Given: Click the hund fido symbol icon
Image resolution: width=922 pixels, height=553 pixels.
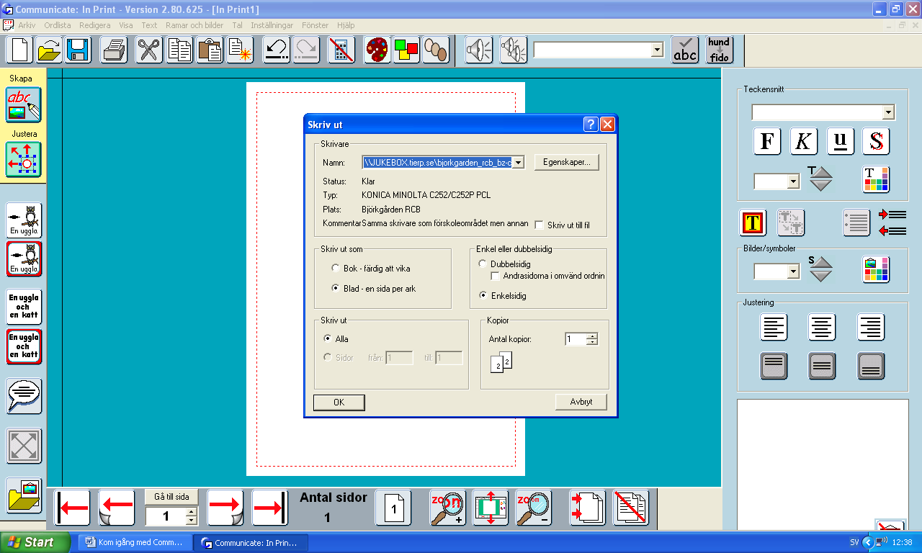Looking at the screenshot, I should [719, 50].
